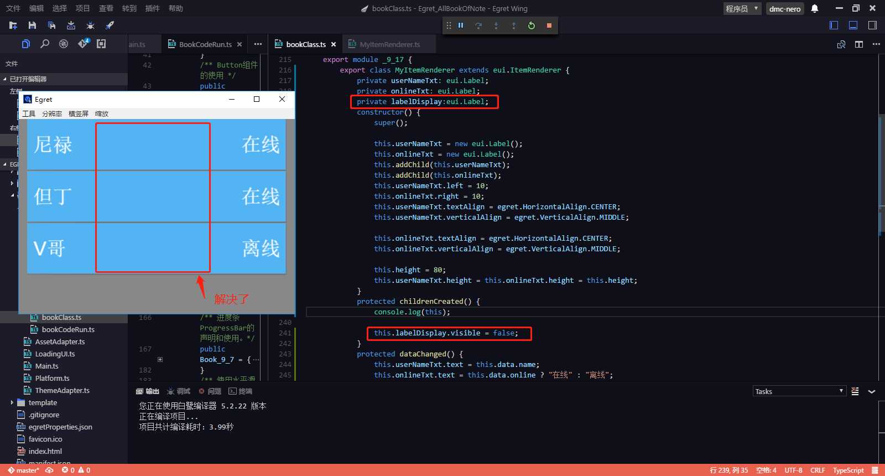This screenshot has width=885, height=476.
Task: Open the 分辨率 menu in the Egret window
Action: [52, 113]
